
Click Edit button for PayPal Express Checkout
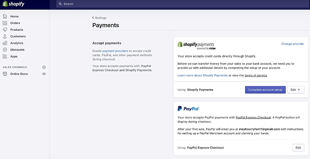tap(298, 148)
